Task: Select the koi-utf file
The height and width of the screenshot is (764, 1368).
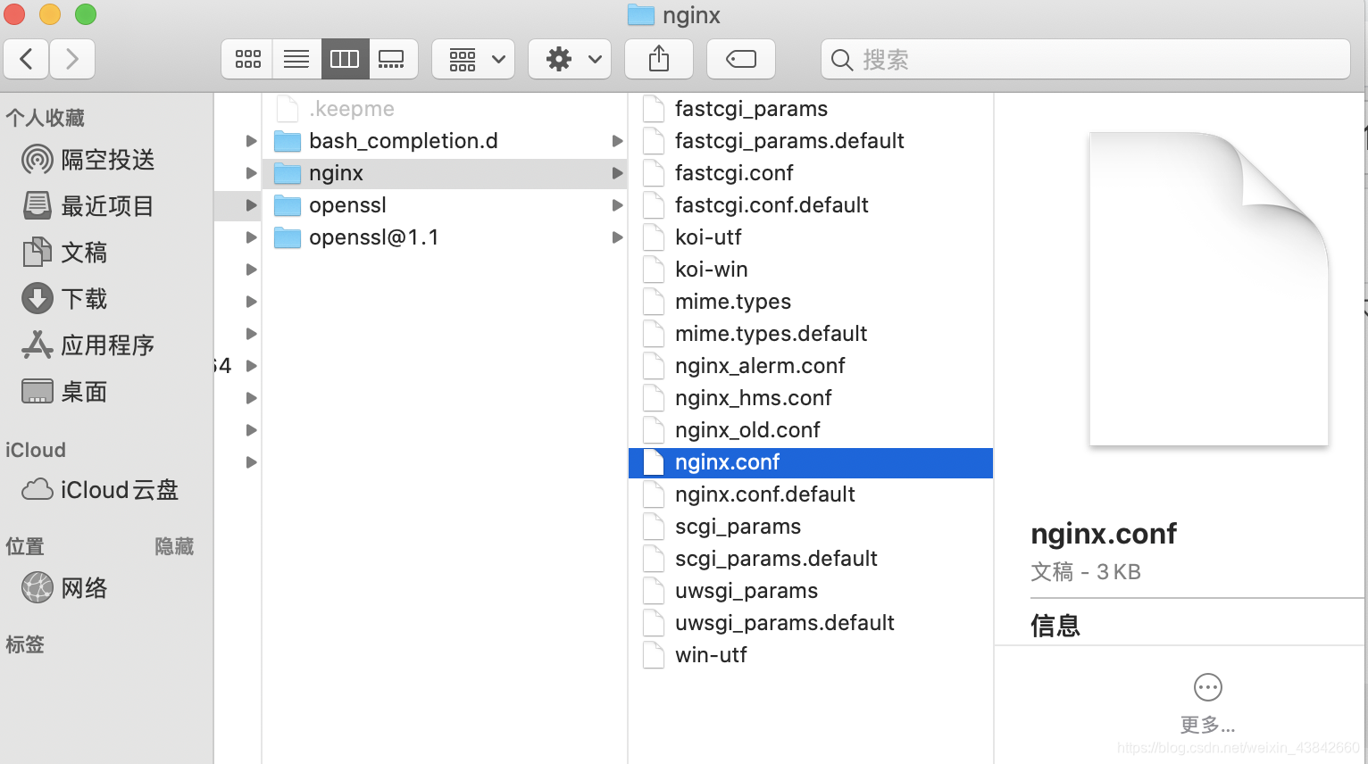Action: point(811,237)
